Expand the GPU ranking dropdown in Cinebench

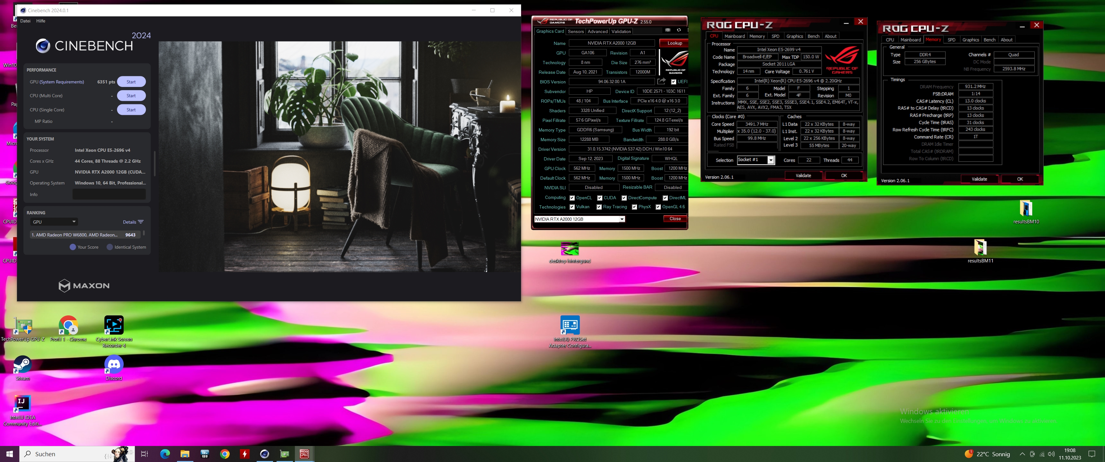[54, 222]
